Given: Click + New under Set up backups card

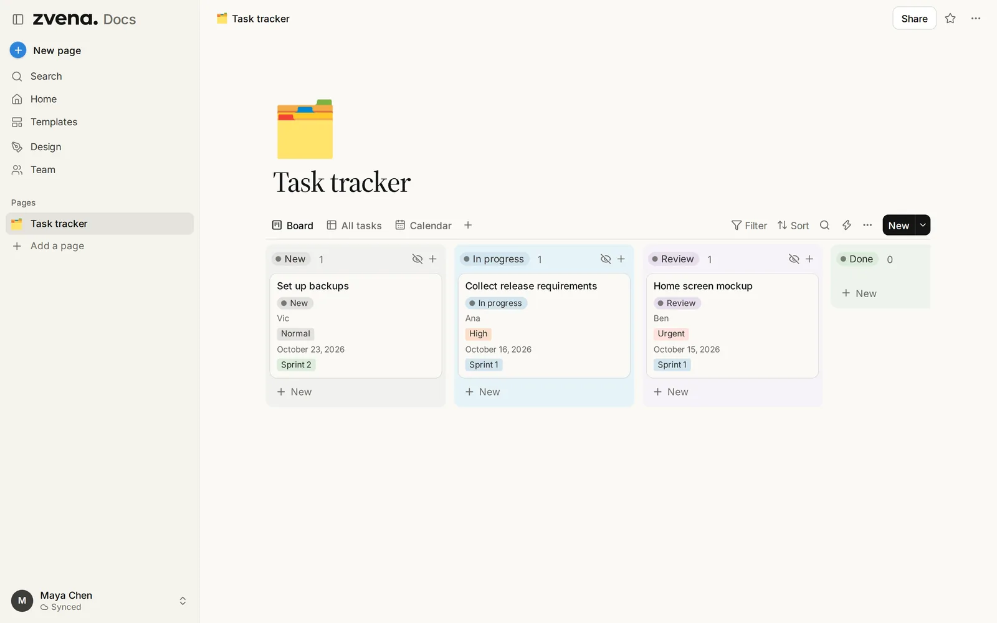Looking at the screenshot, I should coord(294,392).
